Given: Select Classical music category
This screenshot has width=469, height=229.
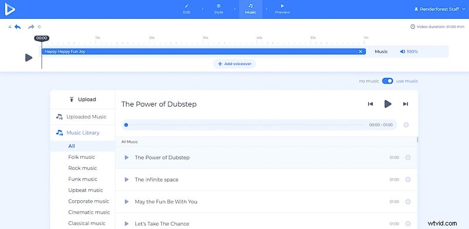Looking at the screenshot, I should tap(87, 223).
